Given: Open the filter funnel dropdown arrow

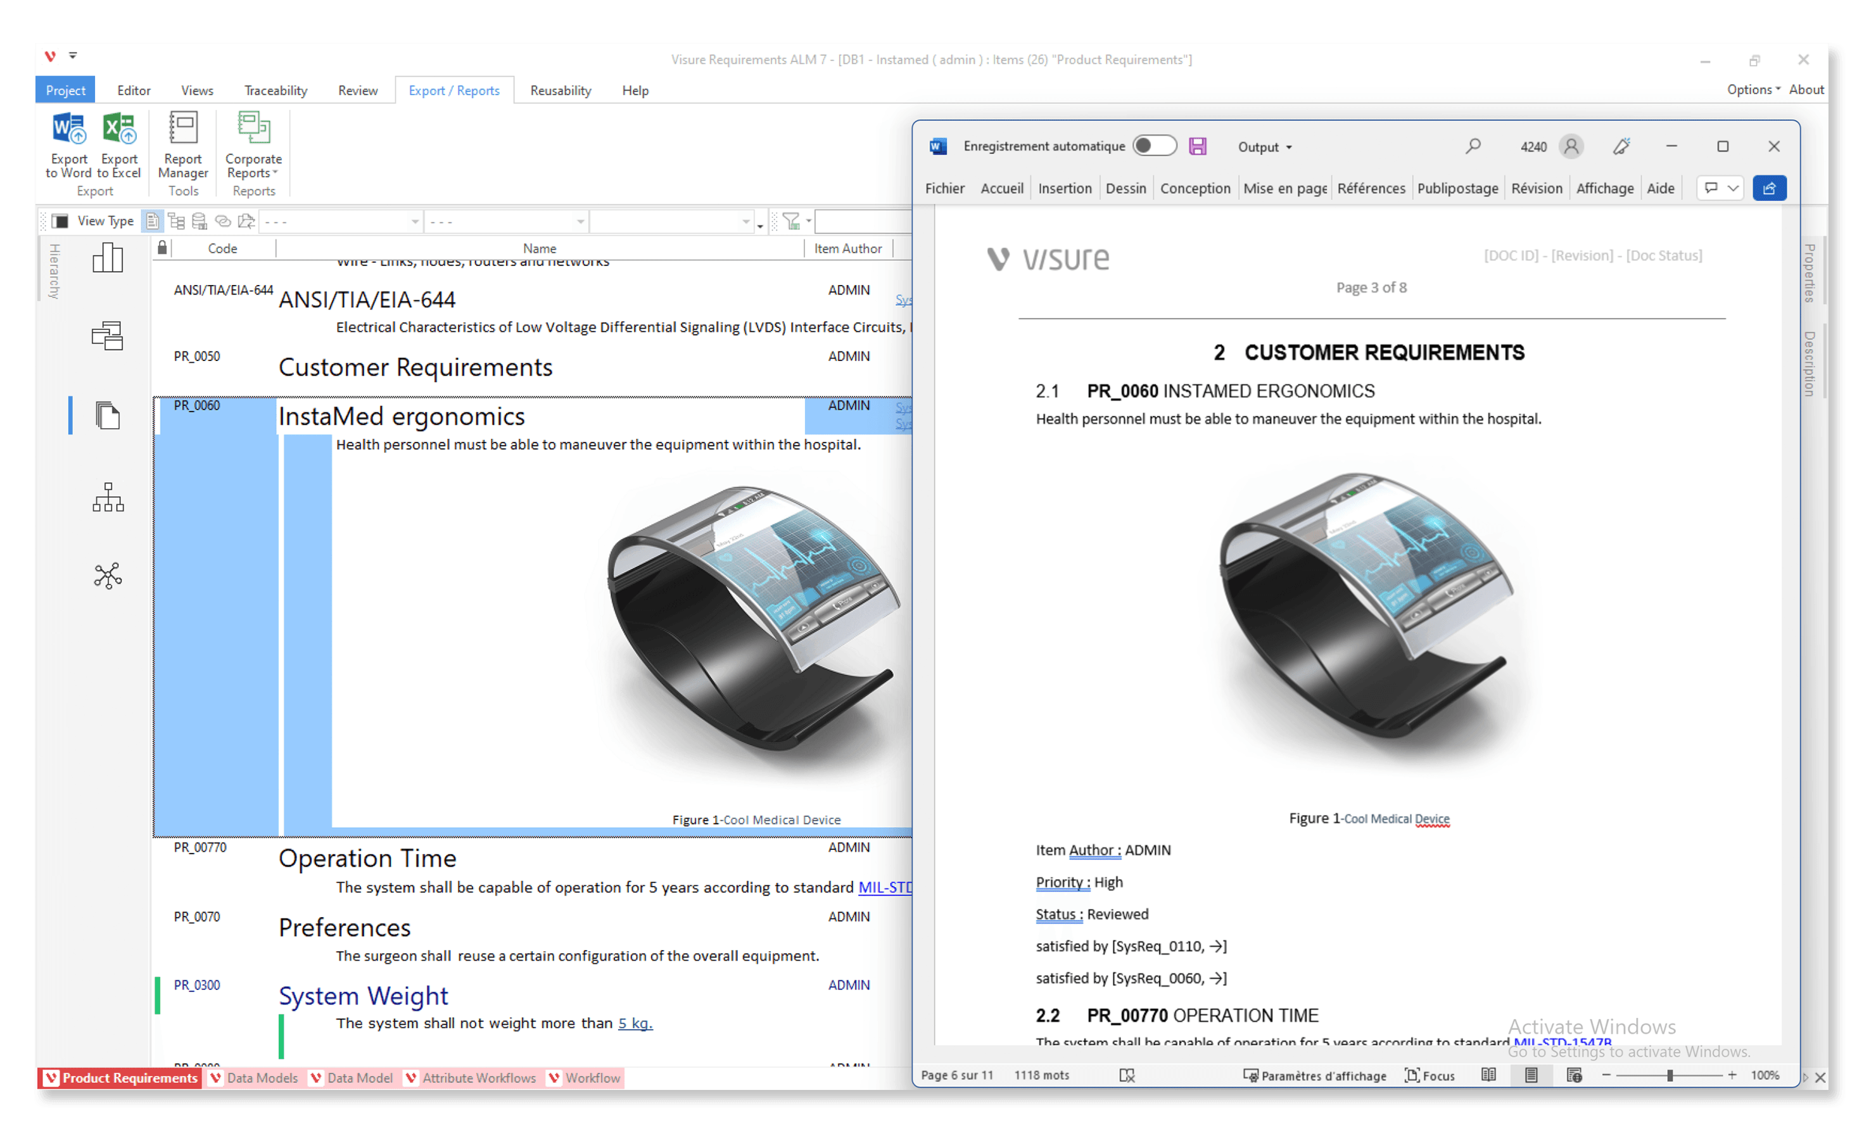Looking at the screenshot, I should point(809,221).
